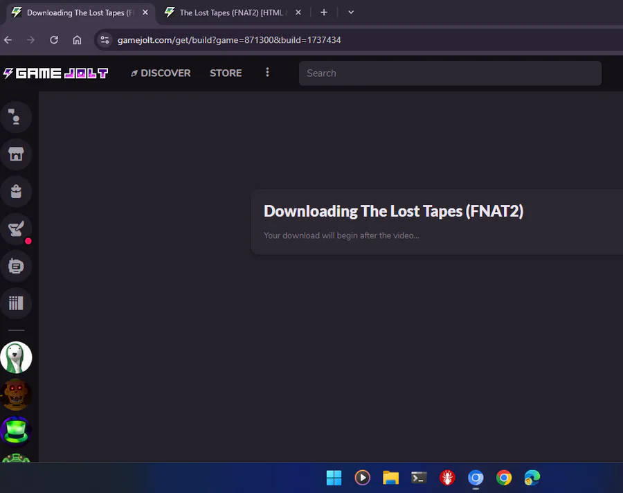Viewport: 623px width, 493px height.
Task: Click the gamejolt.com URL in address bar
Action: 229,40
